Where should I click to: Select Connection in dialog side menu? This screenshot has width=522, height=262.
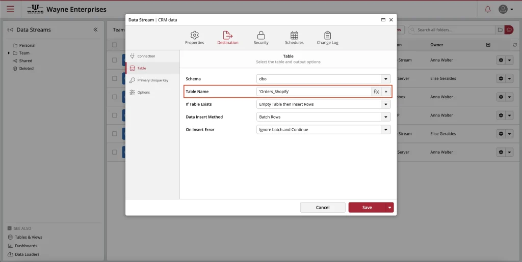click(x=152, y=56)
